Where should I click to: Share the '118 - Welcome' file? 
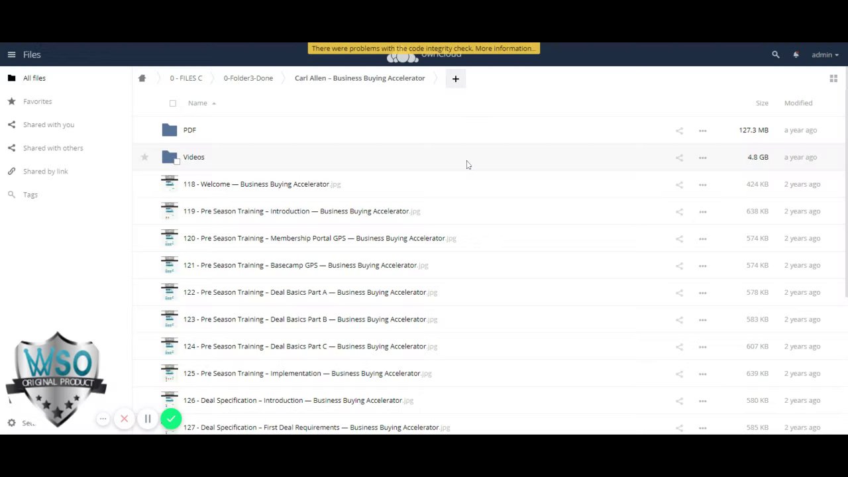point(679,185)
